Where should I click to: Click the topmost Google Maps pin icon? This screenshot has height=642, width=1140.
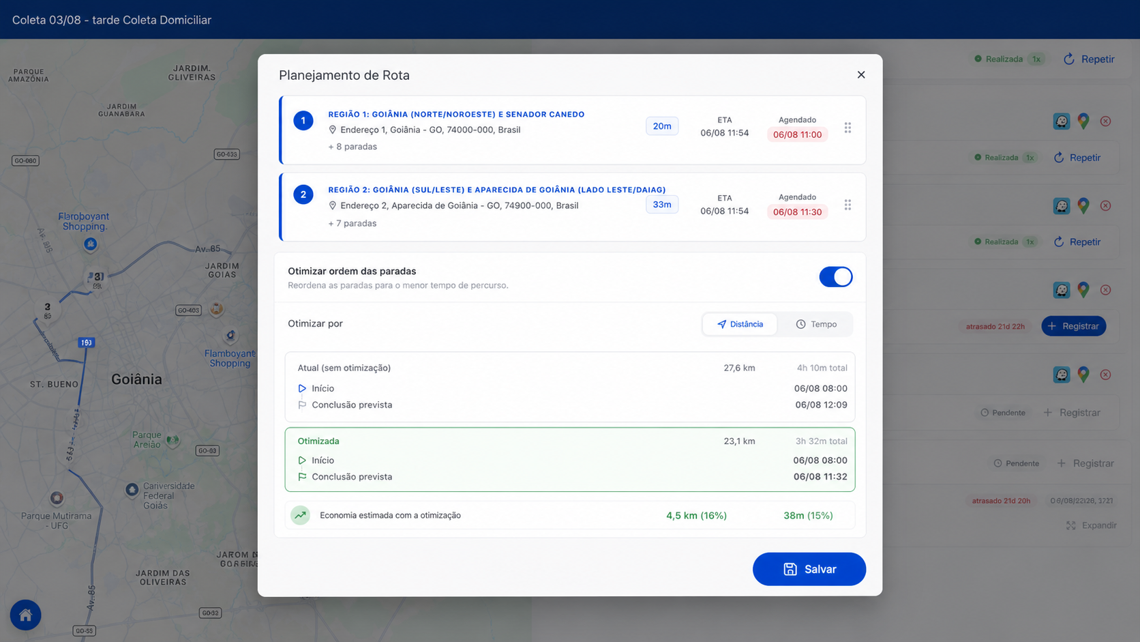1083,121
